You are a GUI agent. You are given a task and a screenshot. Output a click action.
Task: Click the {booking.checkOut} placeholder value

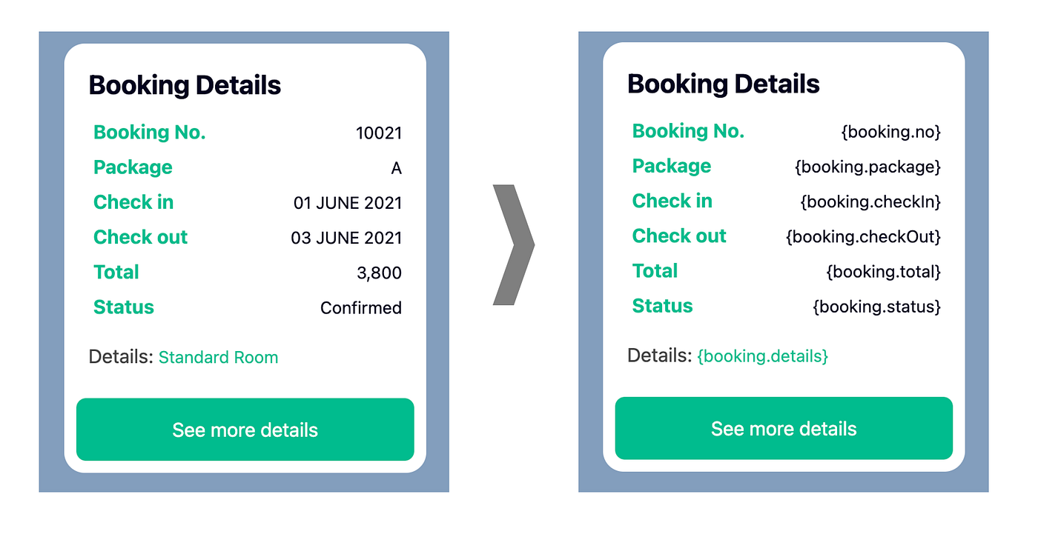pyautogui.click(x=863, y=237)
